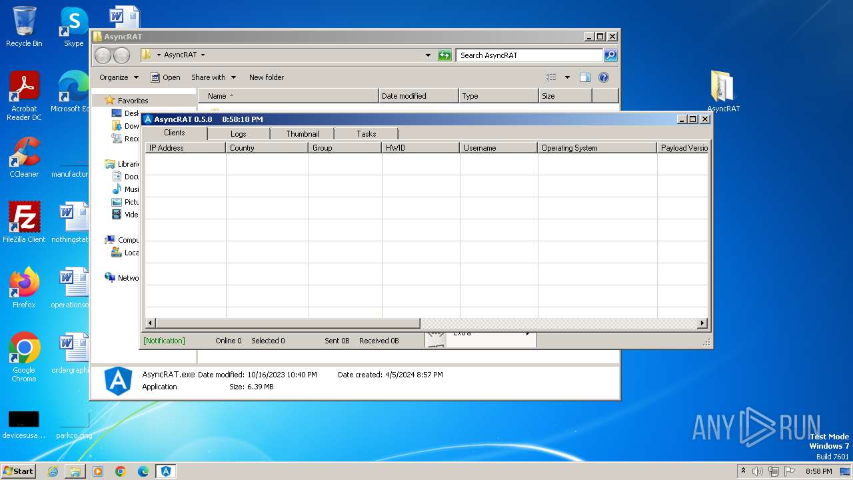Select Favorites in navigation pane
The width and height of the screenshot is (853, 480).
(133, 101)
